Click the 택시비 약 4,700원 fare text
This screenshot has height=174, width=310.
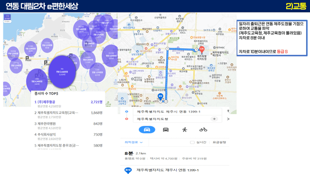[x=164, y=159]
